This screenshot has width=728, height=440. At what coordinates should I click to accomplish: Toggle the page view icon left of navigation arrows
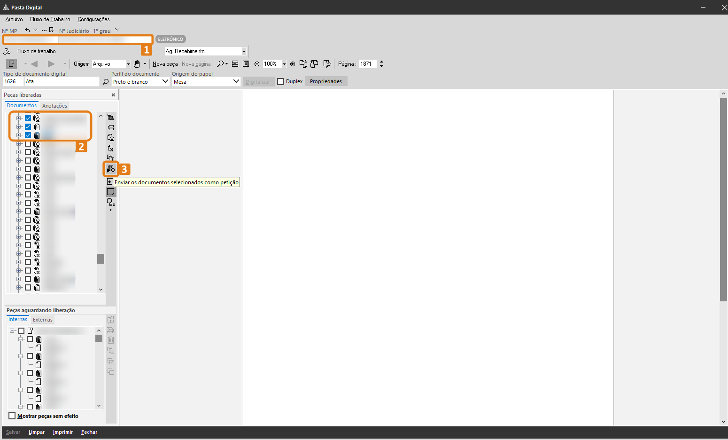(x=11, y=64)
